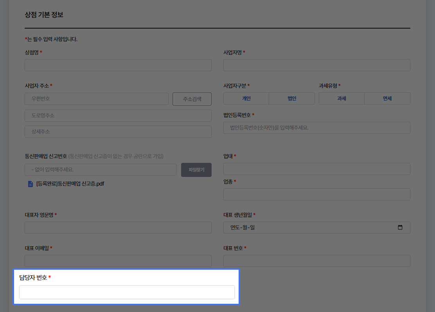
Task: Click the 파일찾기 button
Action: click(x=196, y=170)
